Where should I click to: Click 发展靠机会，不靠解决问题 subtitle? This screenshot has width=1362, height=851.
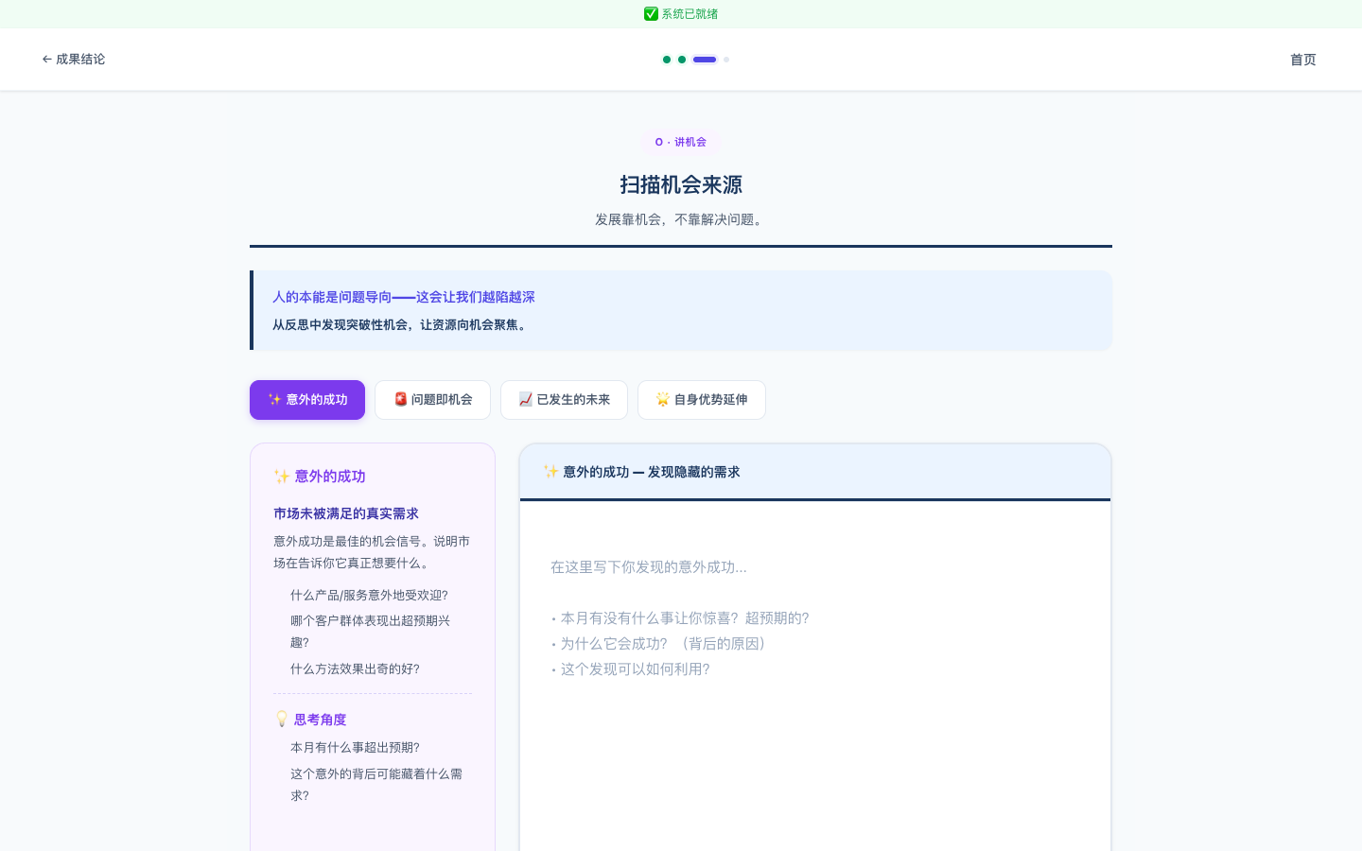click(x=681, y=219)
